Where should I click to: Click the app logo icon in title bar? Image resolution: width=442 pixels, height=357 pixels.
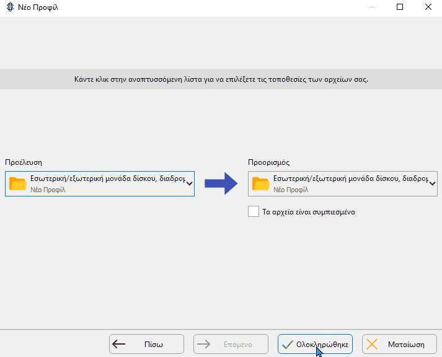point(10,7)
